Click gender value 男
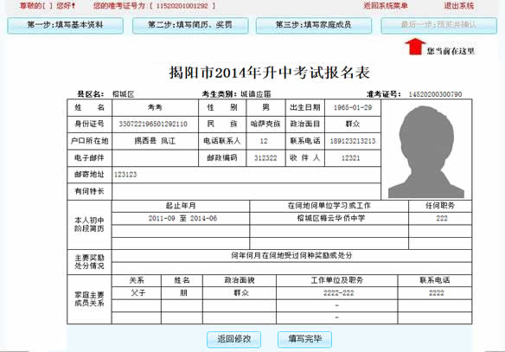 click(265, 107)
